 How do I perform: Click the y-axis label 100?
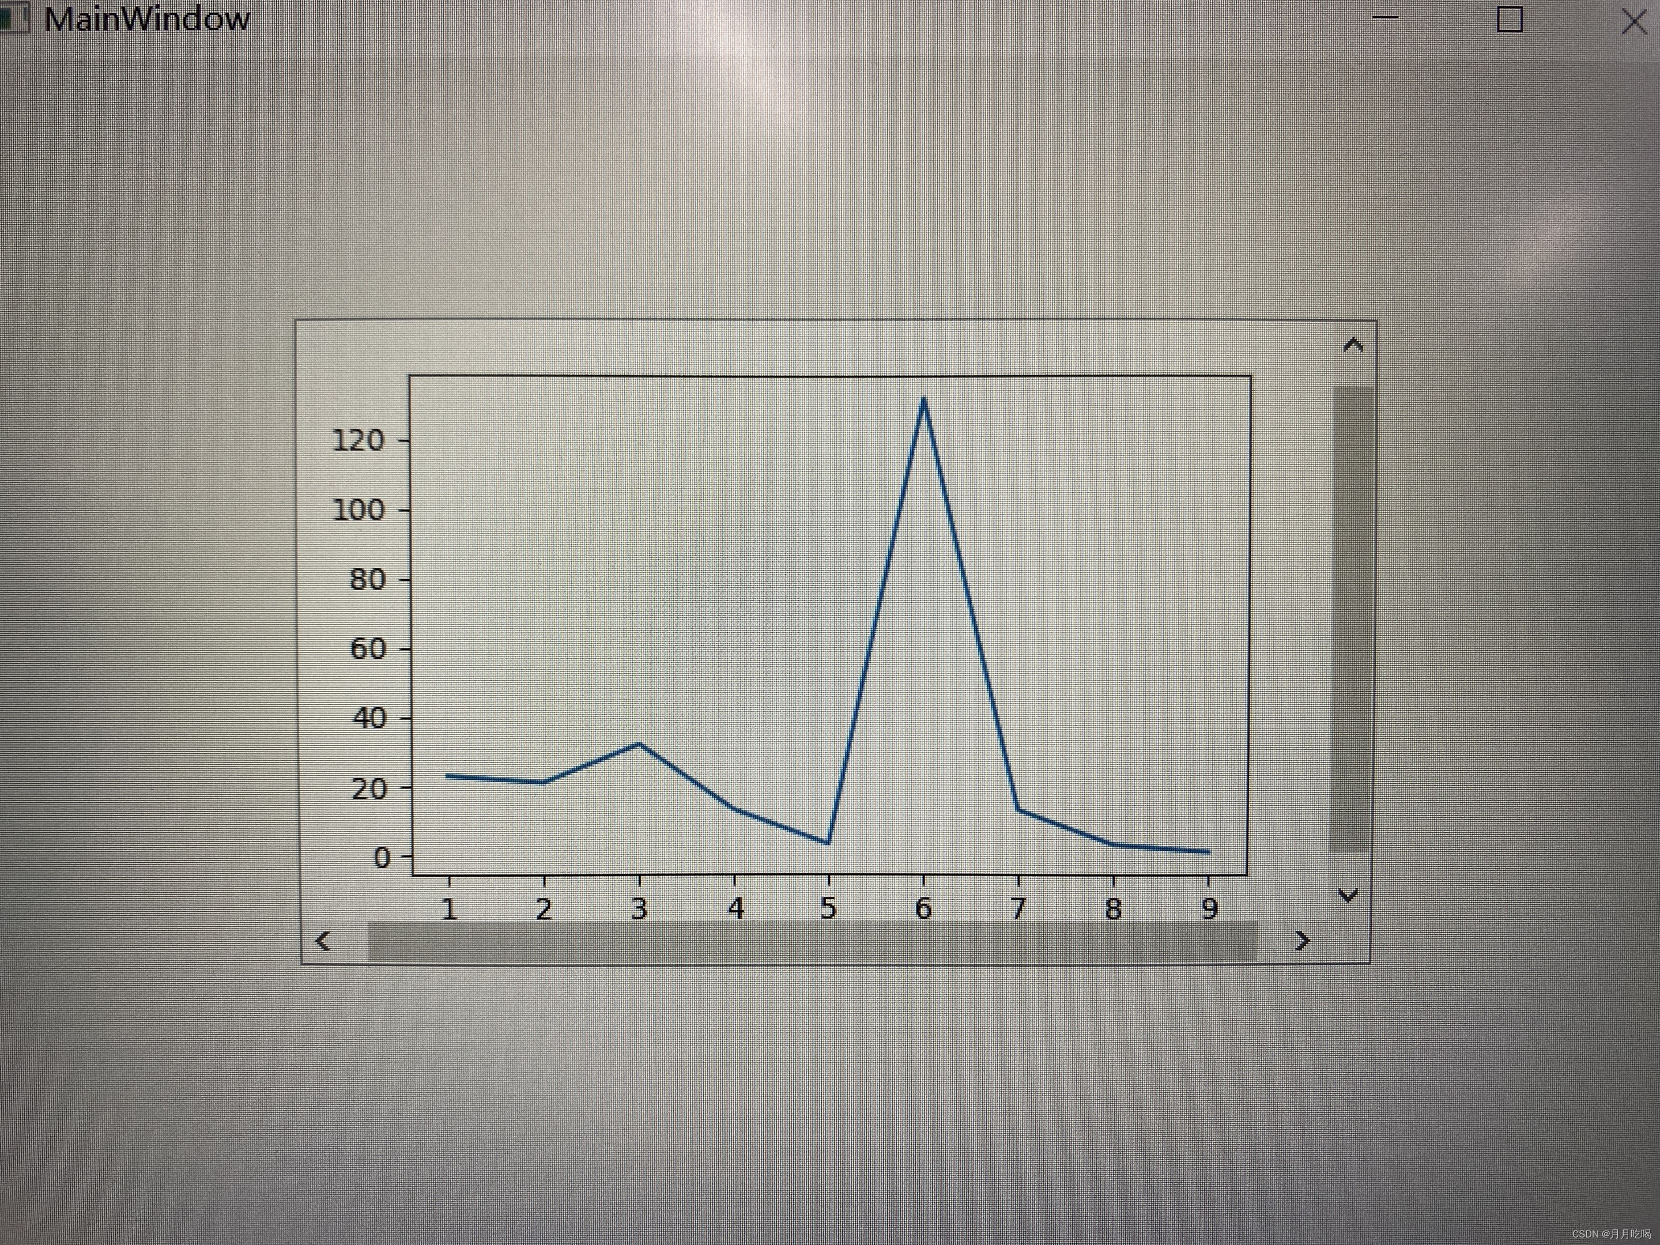tap(358, 510)
